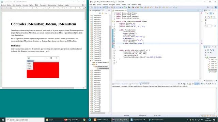Expand JRE System Library node

click(92, 62)
